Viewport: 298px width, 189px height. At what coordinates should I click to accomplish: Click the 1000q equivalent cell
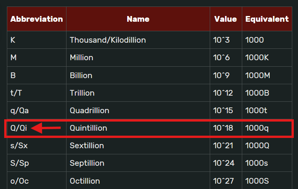click(x=257, y=128)
